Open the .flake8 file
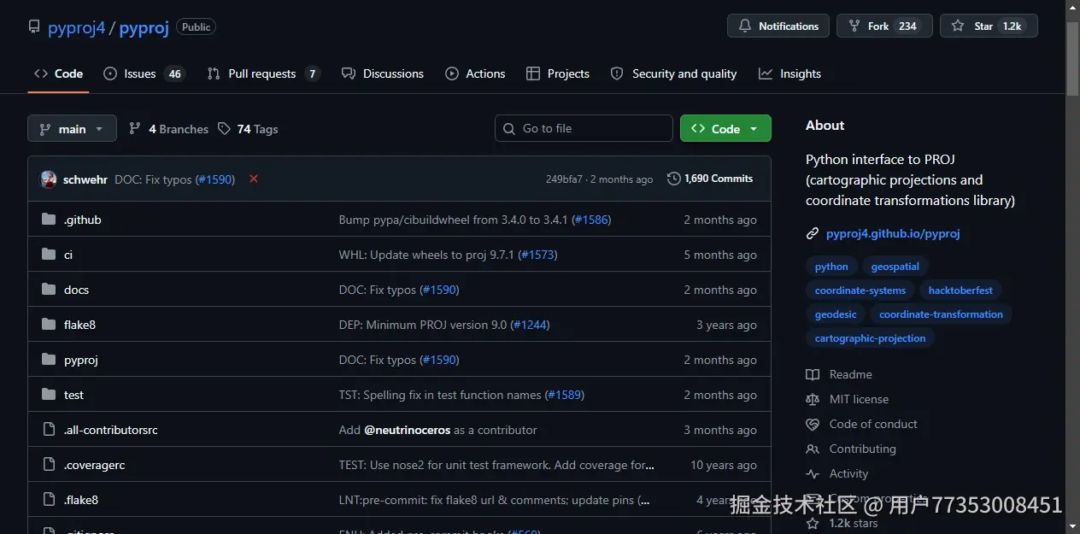 [x=81, y=500]
